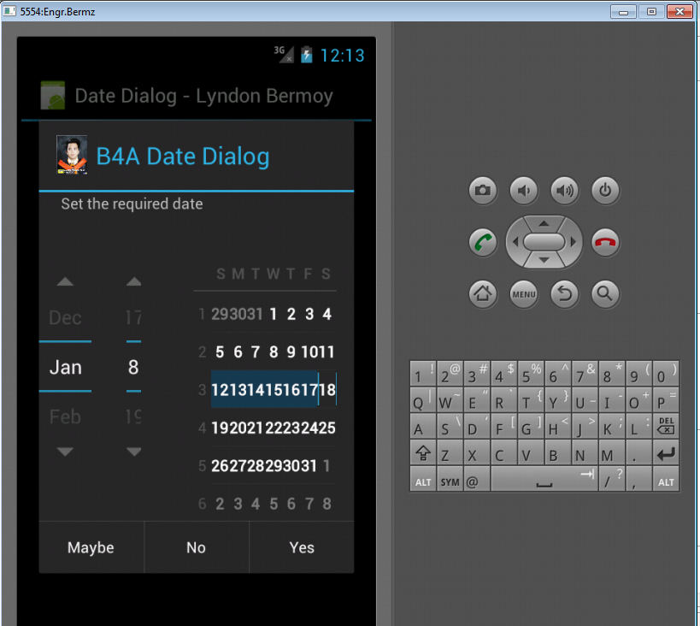Click the No button

pyautogui.click(x=197, y=547)
